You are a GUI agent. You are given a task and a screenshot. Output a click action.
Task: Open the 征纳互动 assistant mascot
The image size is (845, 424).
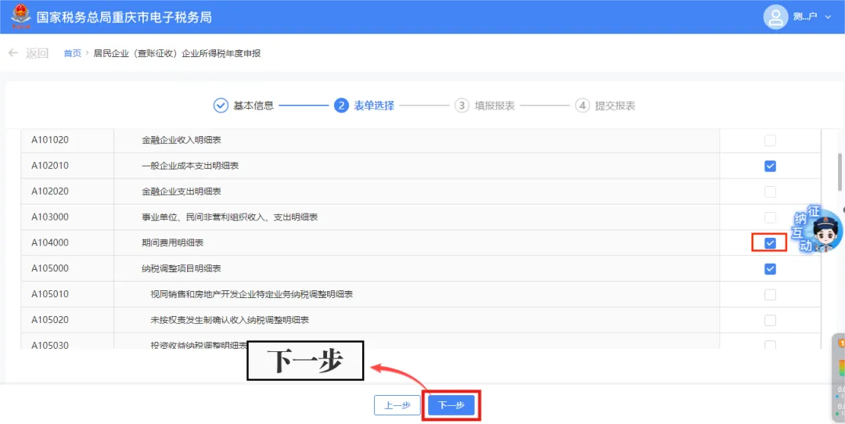click(818, 230)
